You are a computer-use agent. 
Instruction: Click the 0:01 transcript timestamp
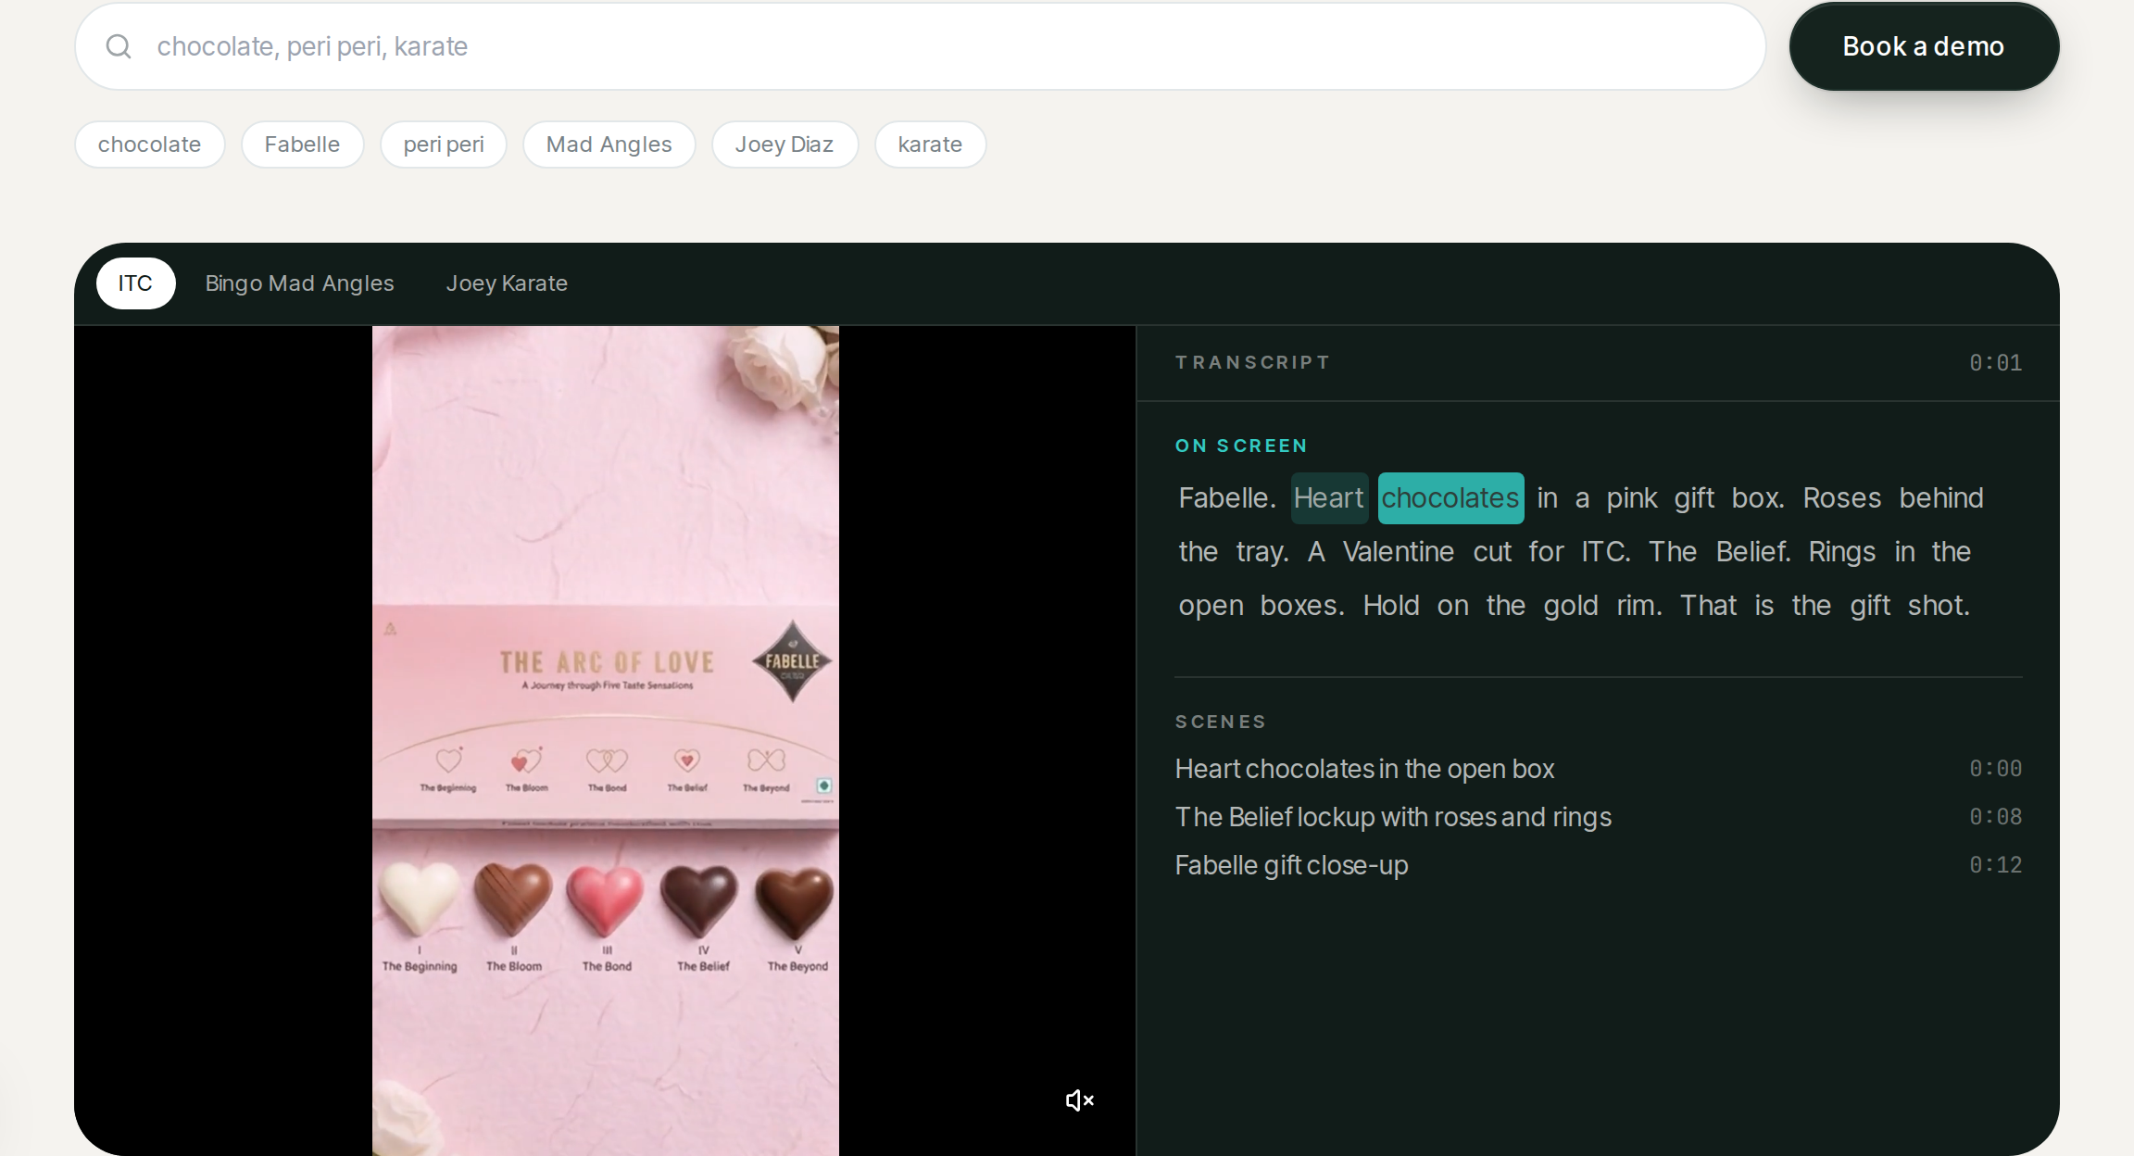click(1995, 363)
